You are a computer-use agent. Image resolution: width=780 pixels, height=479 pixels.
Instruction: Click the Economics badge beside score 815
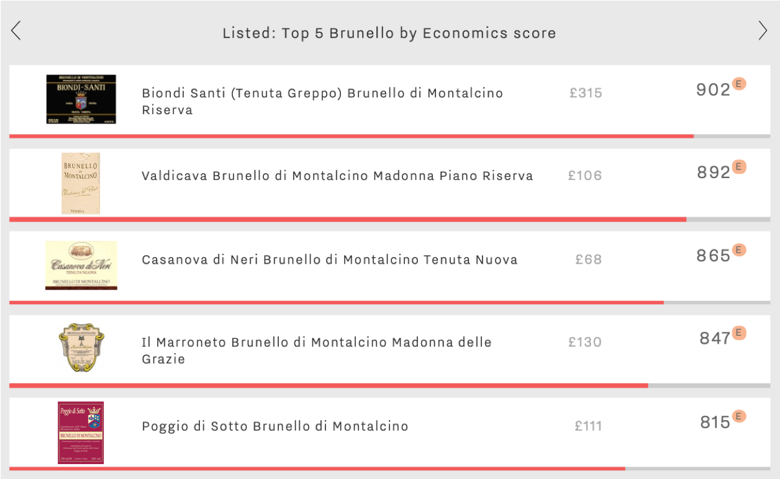coord(738,416)
